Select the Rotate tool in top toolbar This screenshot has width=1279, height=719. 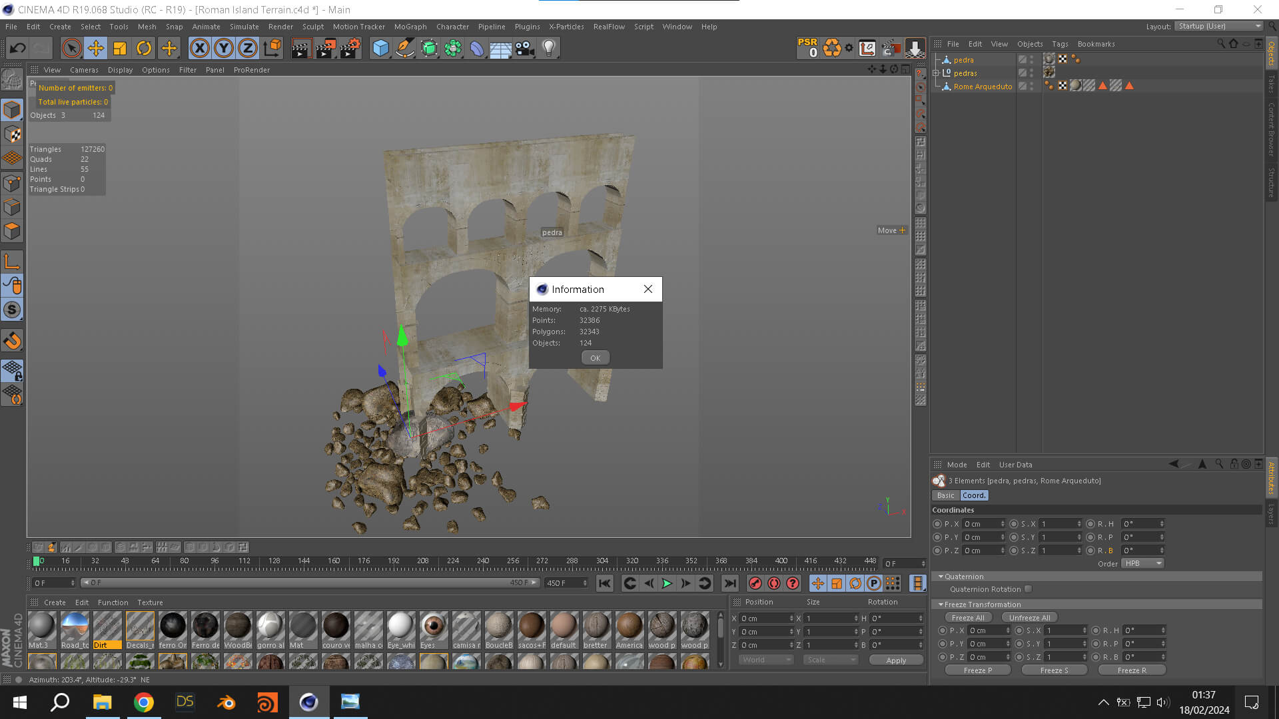(144, 48)
